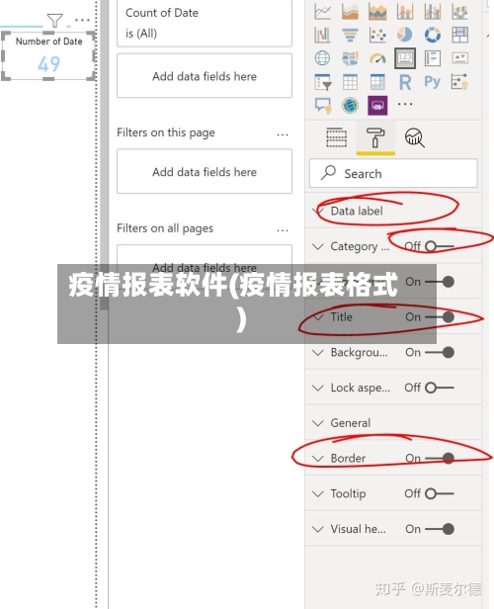Open ellipsis next to Filters on all pages
Screen dimensions: 494x609
point(283,230)
